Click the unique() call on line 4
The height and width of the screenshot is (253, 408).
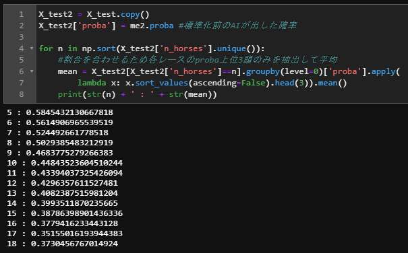coord(238,48)
